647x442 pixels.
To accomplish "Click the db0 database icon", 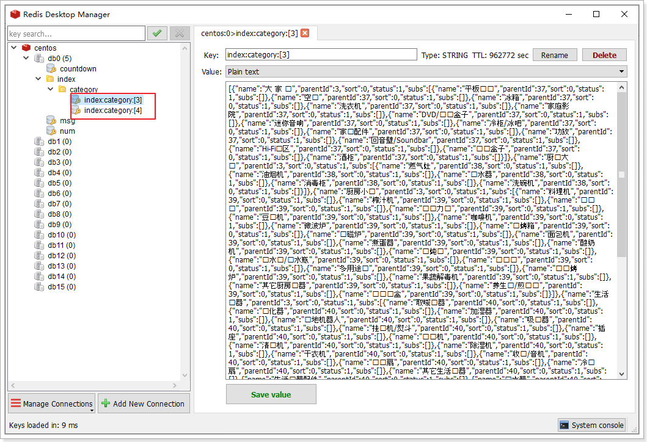I will click(x=39, y=59).
